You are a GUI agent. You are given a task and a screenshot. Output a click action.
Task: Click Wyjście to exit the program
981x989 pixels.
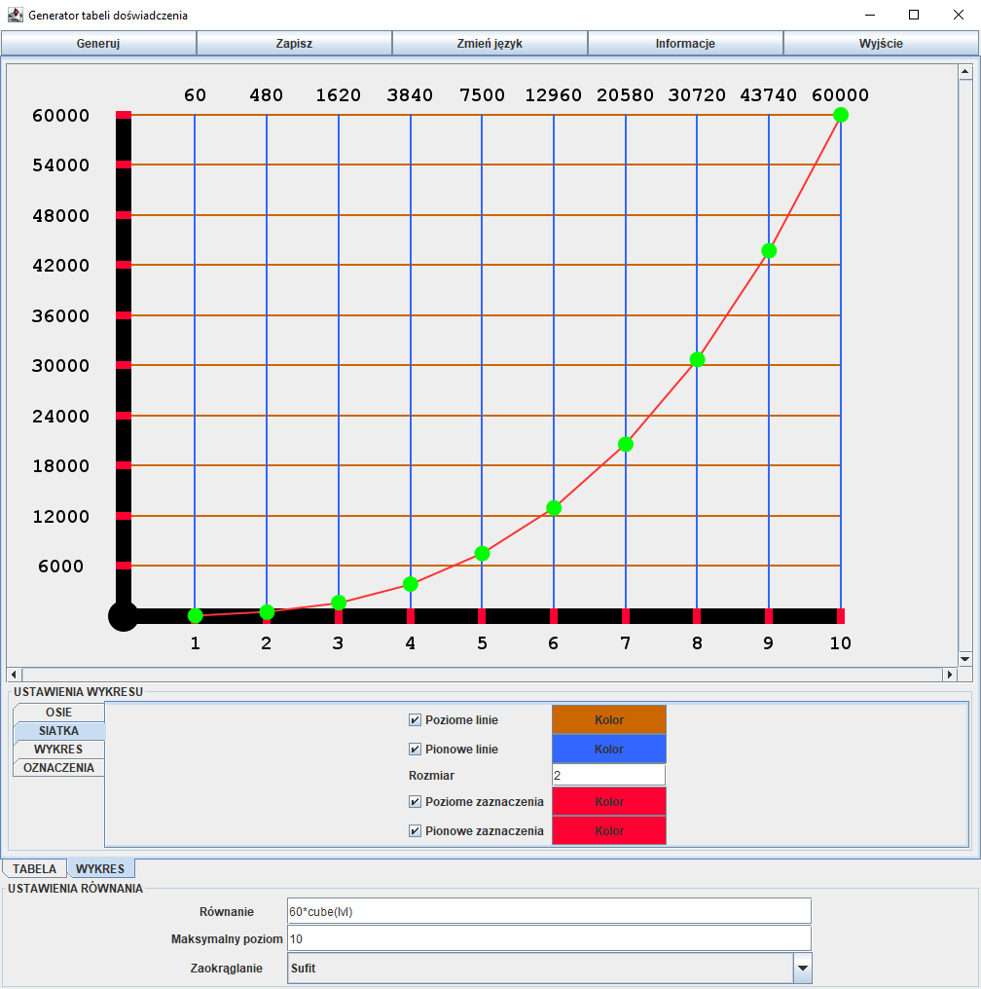pyautogui.click(x=881, y=43)
